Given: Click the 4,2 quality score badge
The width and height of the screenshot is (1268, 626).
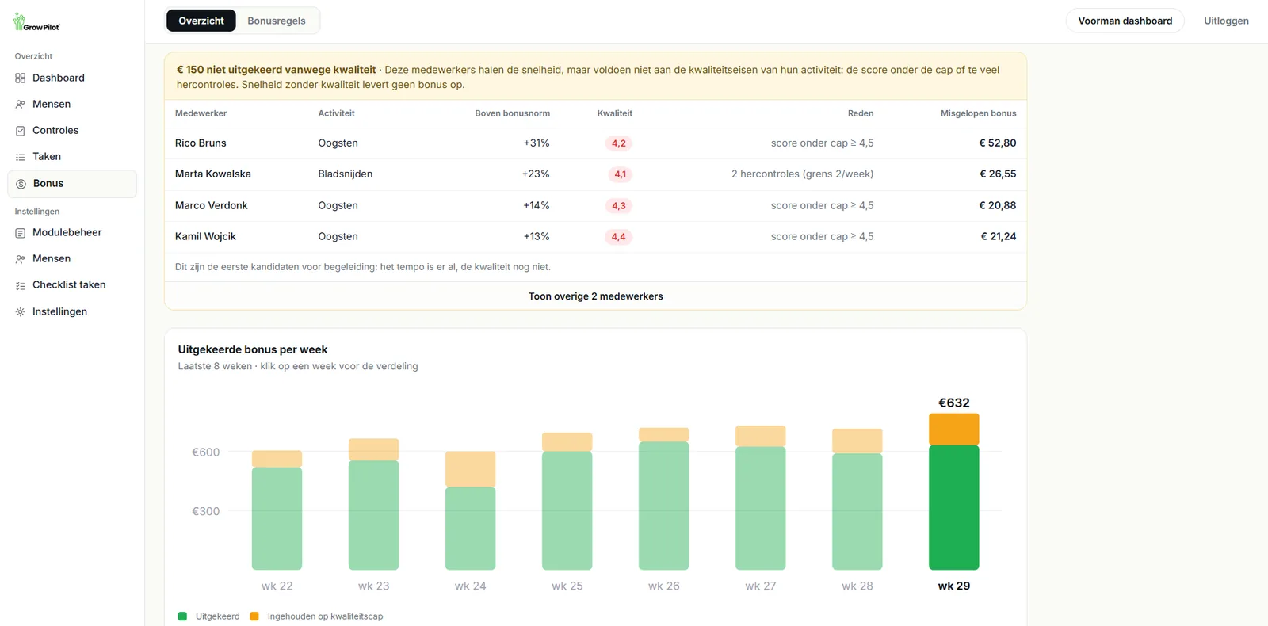Looking at the screenshot, I should point(619,143).
